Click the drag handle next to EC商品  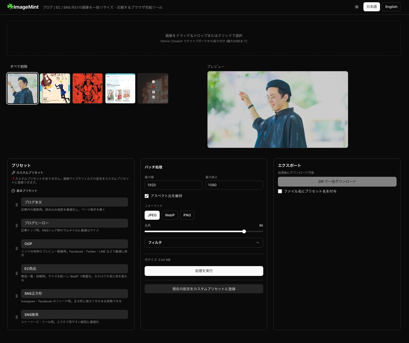17,273
